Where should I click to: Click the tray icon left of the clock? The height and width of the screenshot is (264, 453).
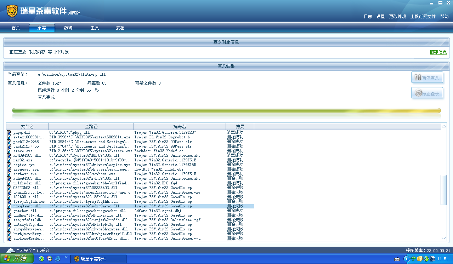coord(432,259)
